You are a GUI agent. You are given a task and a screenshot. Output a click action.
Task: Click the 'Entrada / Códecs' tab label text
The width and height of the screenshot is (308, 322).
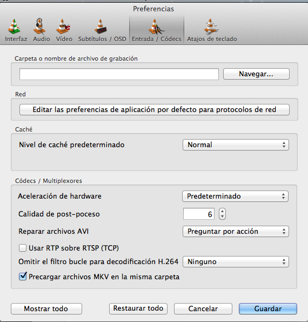pos(157,39)
